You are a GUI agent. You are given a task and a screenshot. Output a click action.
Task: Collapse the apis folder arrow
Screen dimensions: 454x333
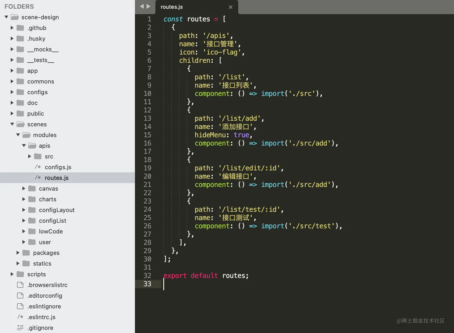click(x=24, y=146)
